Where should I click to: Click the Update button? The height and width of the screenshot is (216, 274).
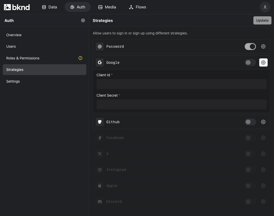click(x=262, y=20)
